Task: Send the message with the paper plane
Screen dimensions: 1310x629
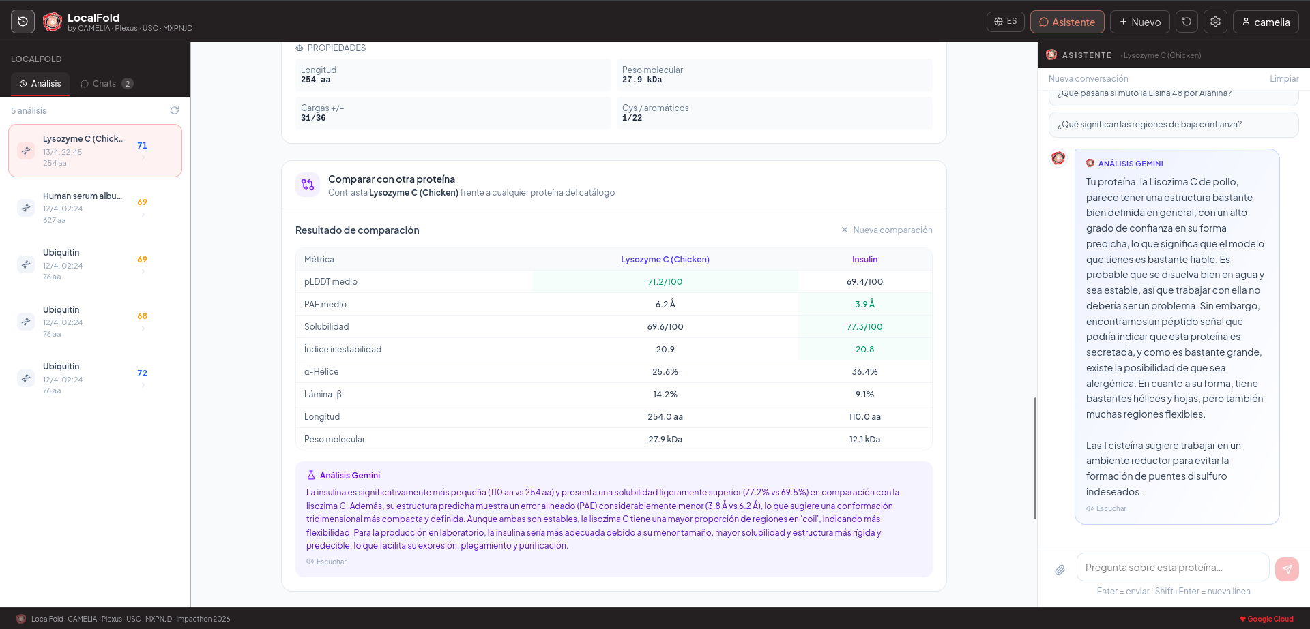Action: [x=1287, y=569]
